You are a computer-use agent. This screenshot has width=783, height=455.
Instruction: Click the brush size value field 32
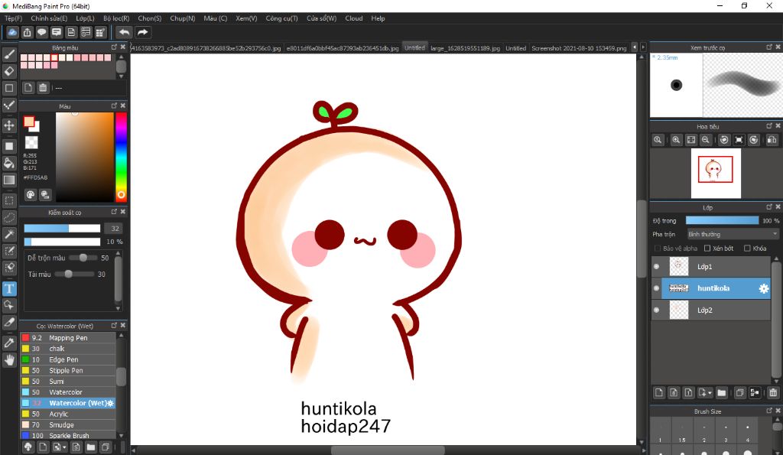[115, 228]
